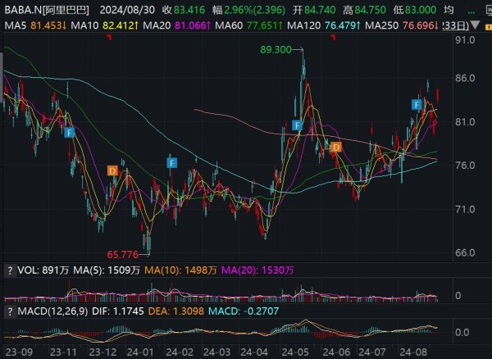Click the MACD(12,26,9) indicator name

click(x=52, y=311)
